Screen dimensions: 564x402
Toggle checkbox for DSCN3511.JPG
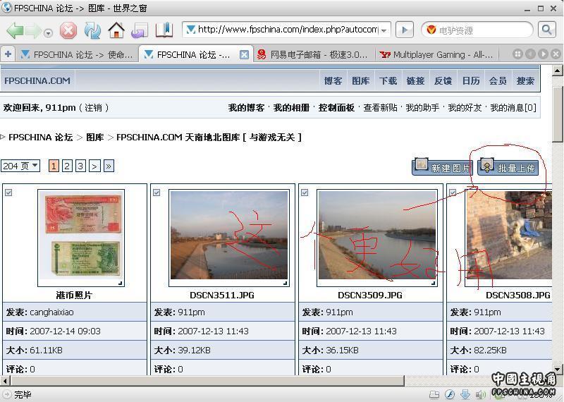[x=157, y=193]
